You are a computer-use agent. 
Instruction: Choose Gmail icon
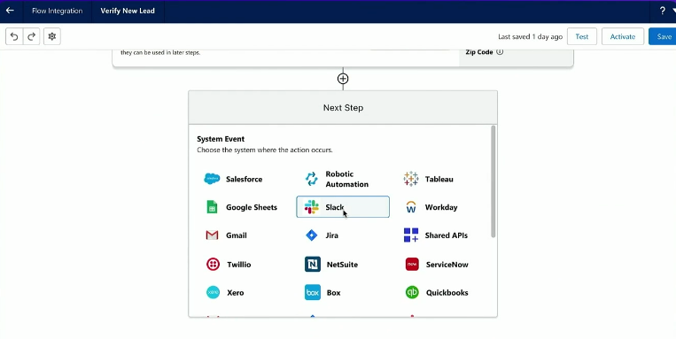pos(212,235)
